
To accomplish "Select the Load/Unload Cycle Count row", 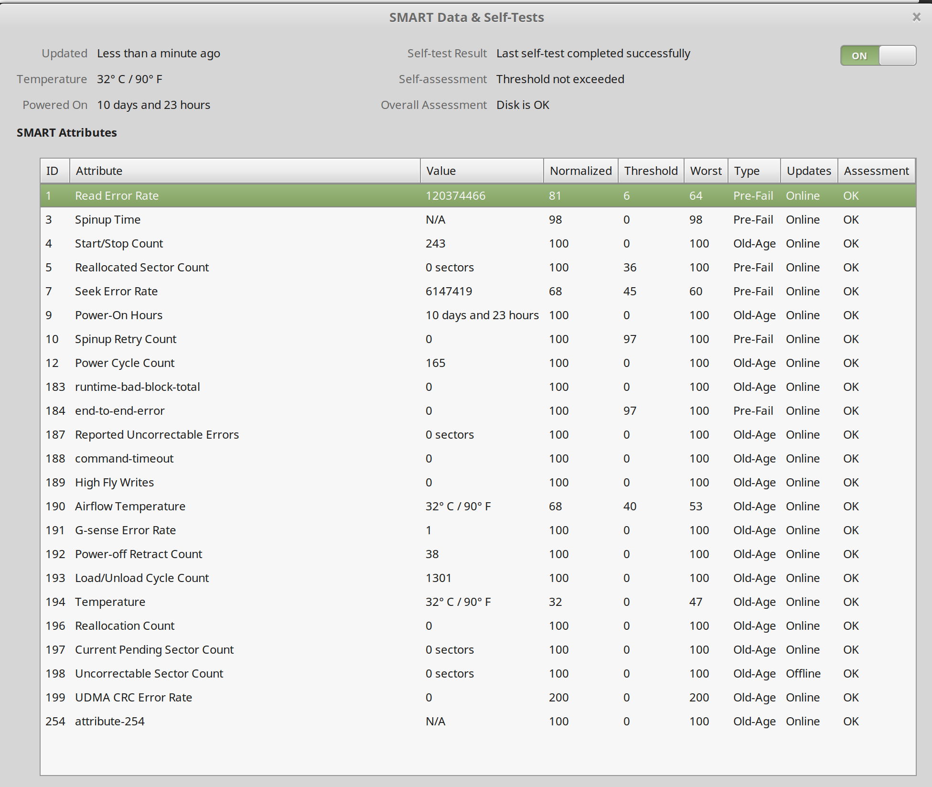I will point(142,578).
